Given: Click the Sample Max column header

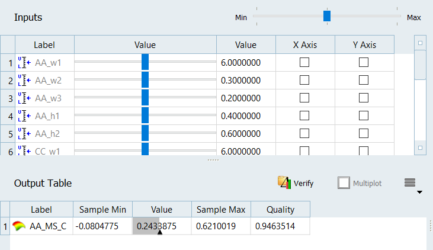Looking at the screenshot, I should pyautogui.click(x=221, y=209).
